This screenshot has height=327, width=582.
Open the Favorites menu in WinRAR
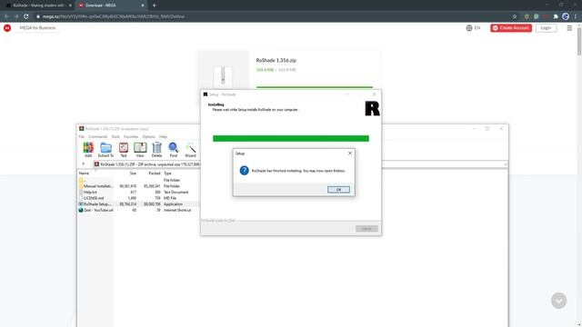pos(131,137)
